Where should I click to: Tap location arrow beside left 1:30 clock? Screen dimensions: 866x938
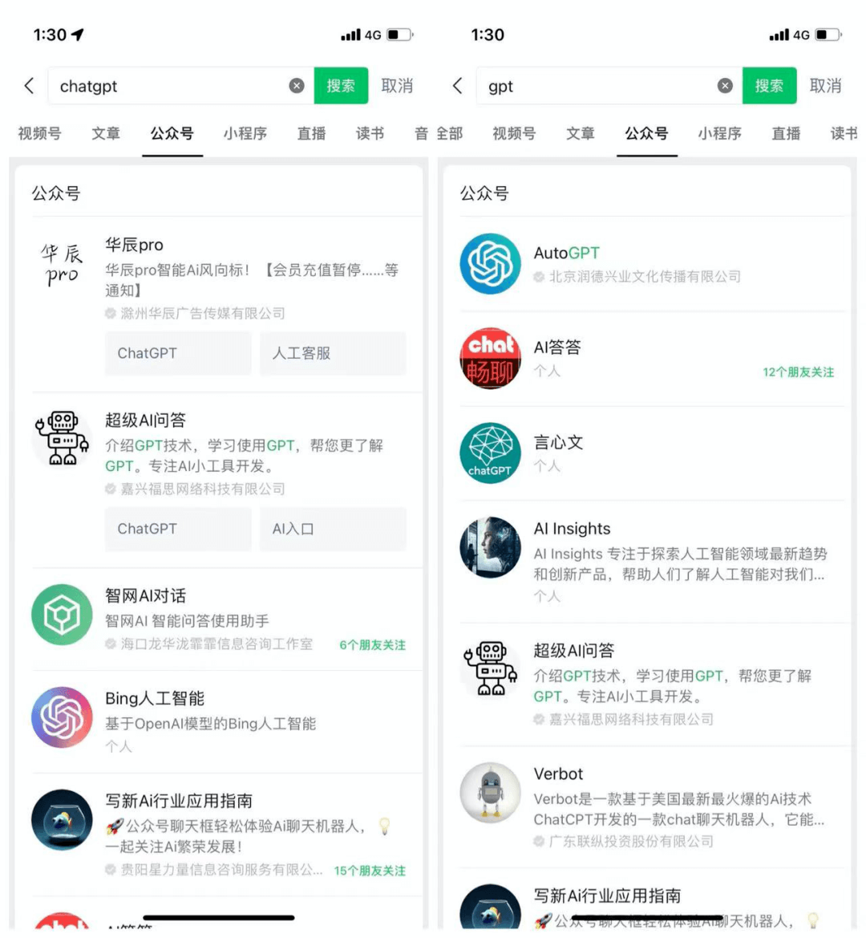78,35
